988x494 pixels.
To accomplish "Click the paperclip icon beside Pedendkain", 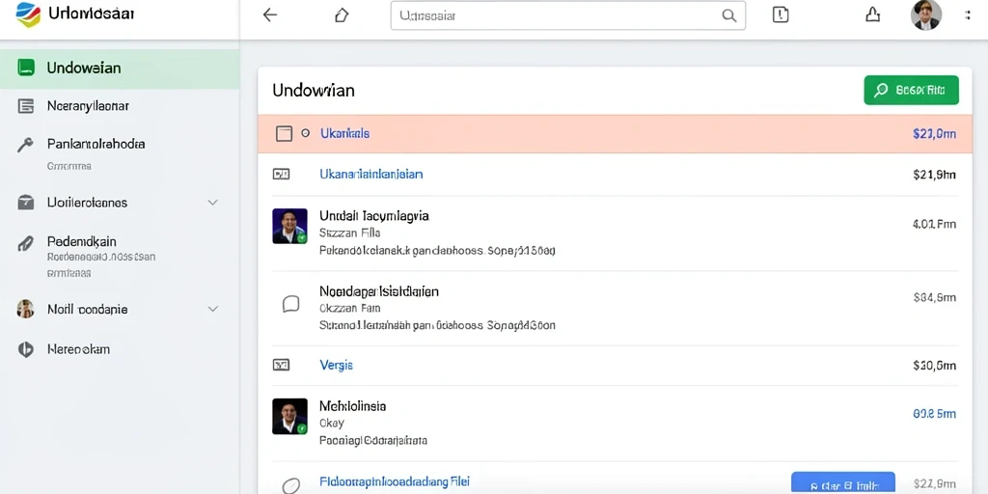I will (26, 242).
